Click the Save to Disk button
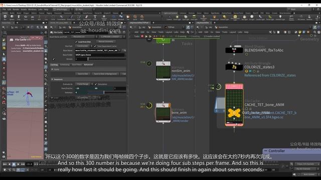Image resolution: width=321 pixels, height=180 pixels. point(83,74)
